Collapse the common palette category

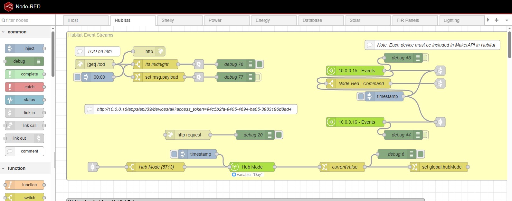click(3, 32)
